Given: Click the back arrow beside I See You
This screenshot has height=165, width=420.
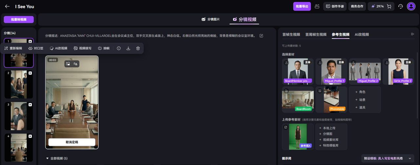Looking at the screenshot, I should click(x=7, y=7).
